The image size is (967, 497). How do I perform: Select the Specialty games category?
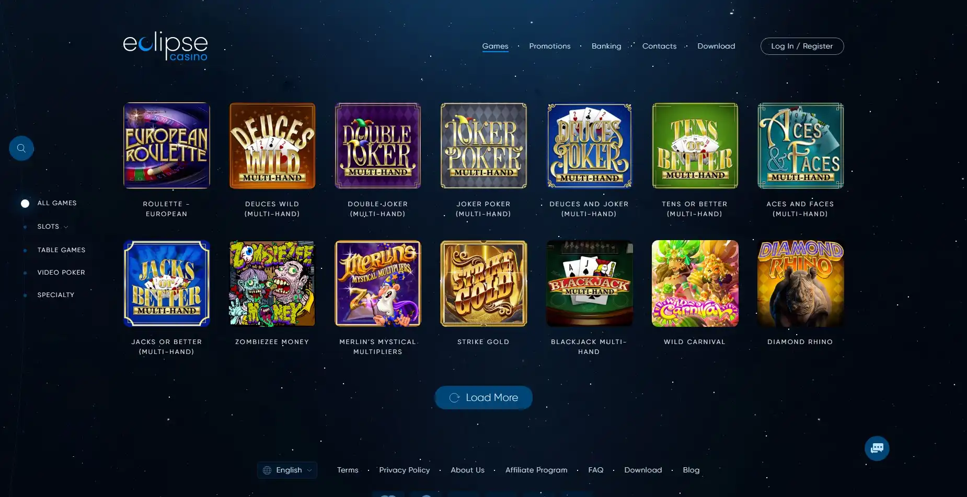pos(56,295)
